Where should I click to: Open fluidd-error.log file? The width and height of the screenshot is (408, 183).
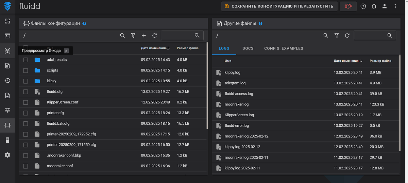click(x=237, y=126)
